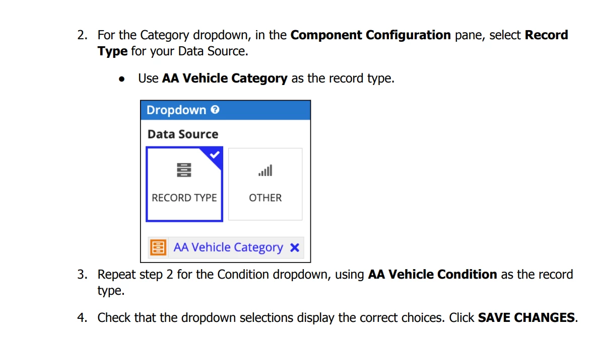This screenshot has width=593, height=337.
Task: Choose the OTHER data source card
Action: coord(265,184)
